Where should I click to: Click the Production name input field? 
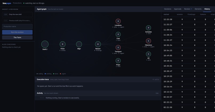pos(17,26)
